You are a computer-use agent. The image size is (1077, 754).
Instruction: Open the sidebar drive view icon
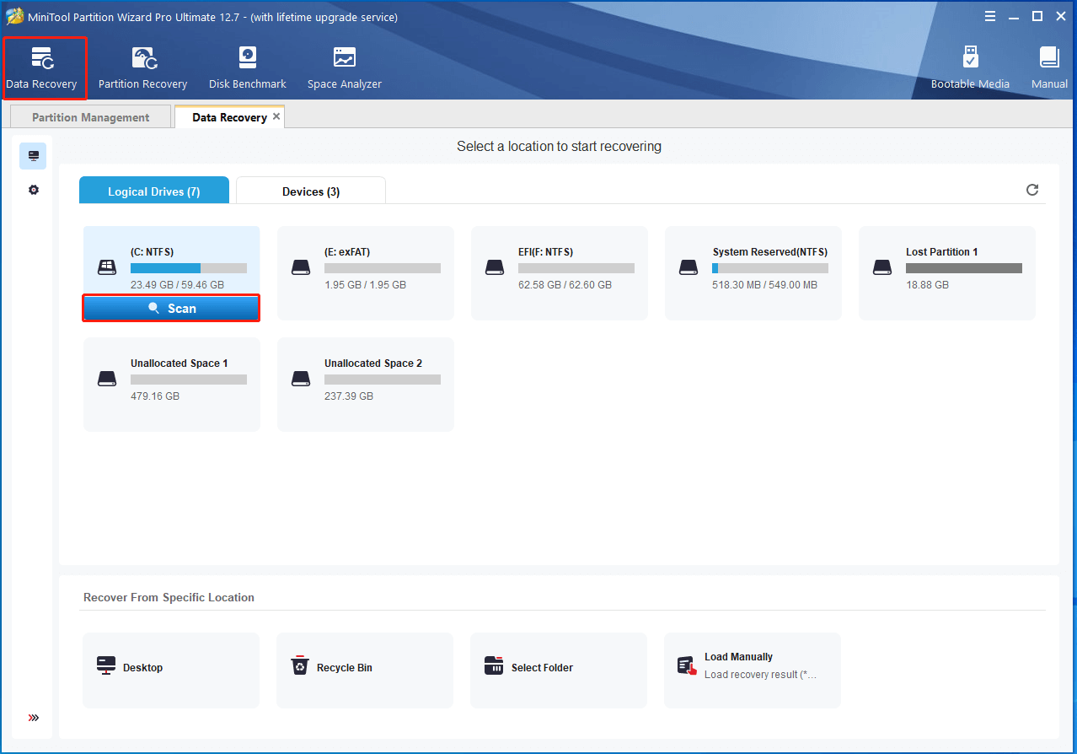coord(33,156)
